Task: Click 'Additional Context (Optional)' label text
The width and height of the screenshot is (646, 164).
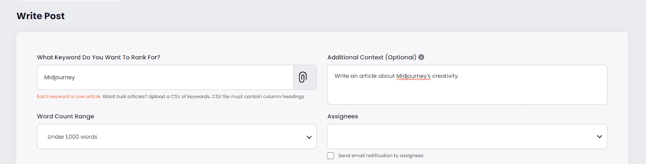Action: pyautogui.click(x=372, y=57)
